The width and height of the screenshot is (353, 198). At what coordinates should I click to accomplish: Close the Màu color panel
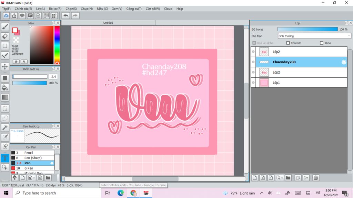[x=58, y=23]
